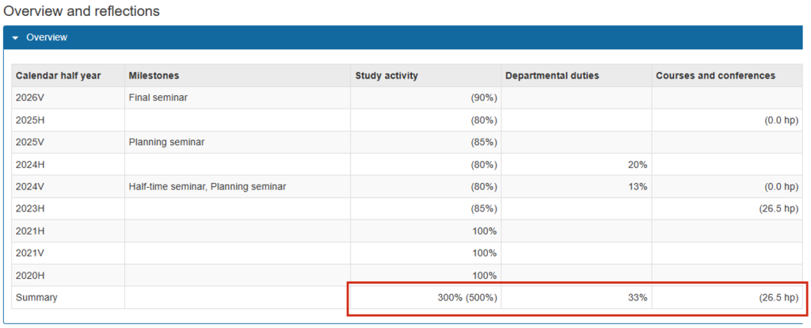
Task: Click the 2021V row label
Action: (x=31, y=254)
